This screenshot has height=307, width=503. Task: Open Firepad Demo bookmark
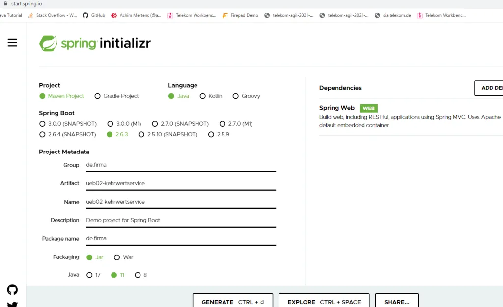click(240, 15)
